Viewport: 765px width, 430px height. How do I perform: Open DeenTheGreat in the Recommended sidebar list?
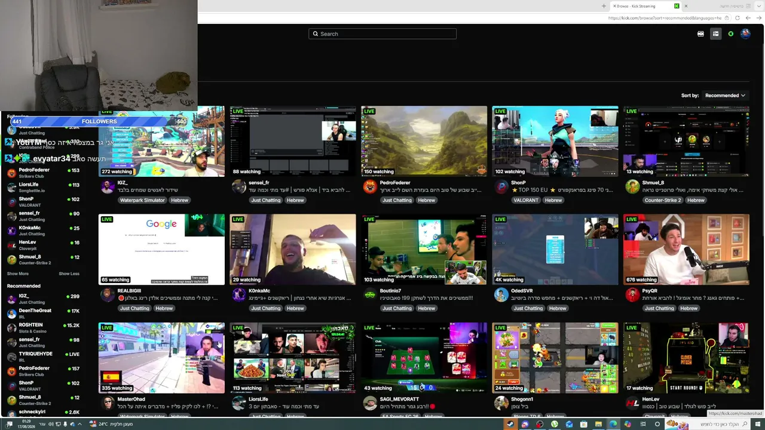43,313
